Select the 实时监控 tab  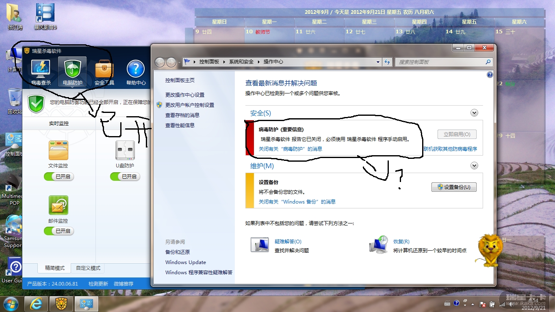click(x=59, y=123)
